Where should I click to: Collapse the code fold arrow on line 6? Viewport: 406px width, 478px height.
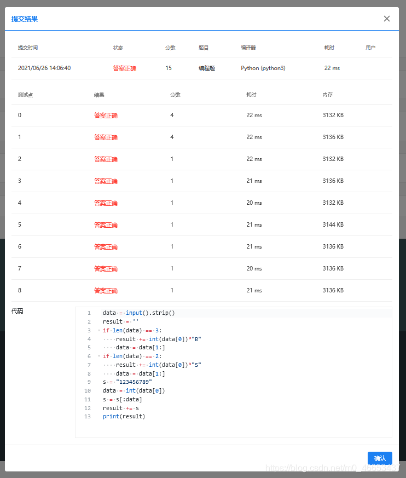99,356
